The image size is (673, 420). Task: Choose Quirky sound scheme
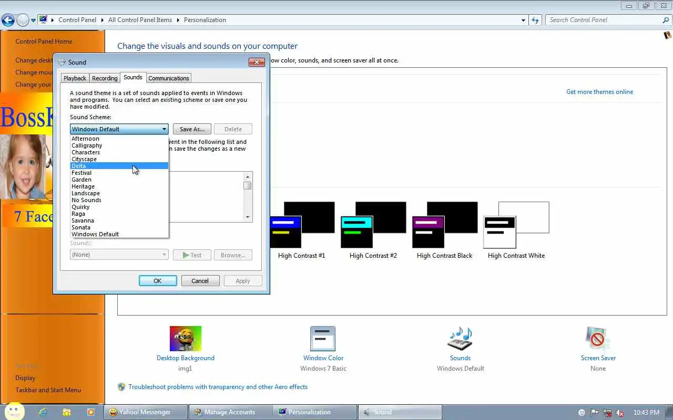pos(119,207)
